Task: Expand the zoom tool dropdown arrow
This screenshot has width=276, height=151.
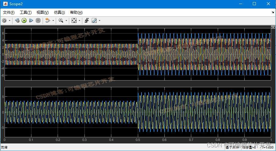Action: tap(66, 21)
